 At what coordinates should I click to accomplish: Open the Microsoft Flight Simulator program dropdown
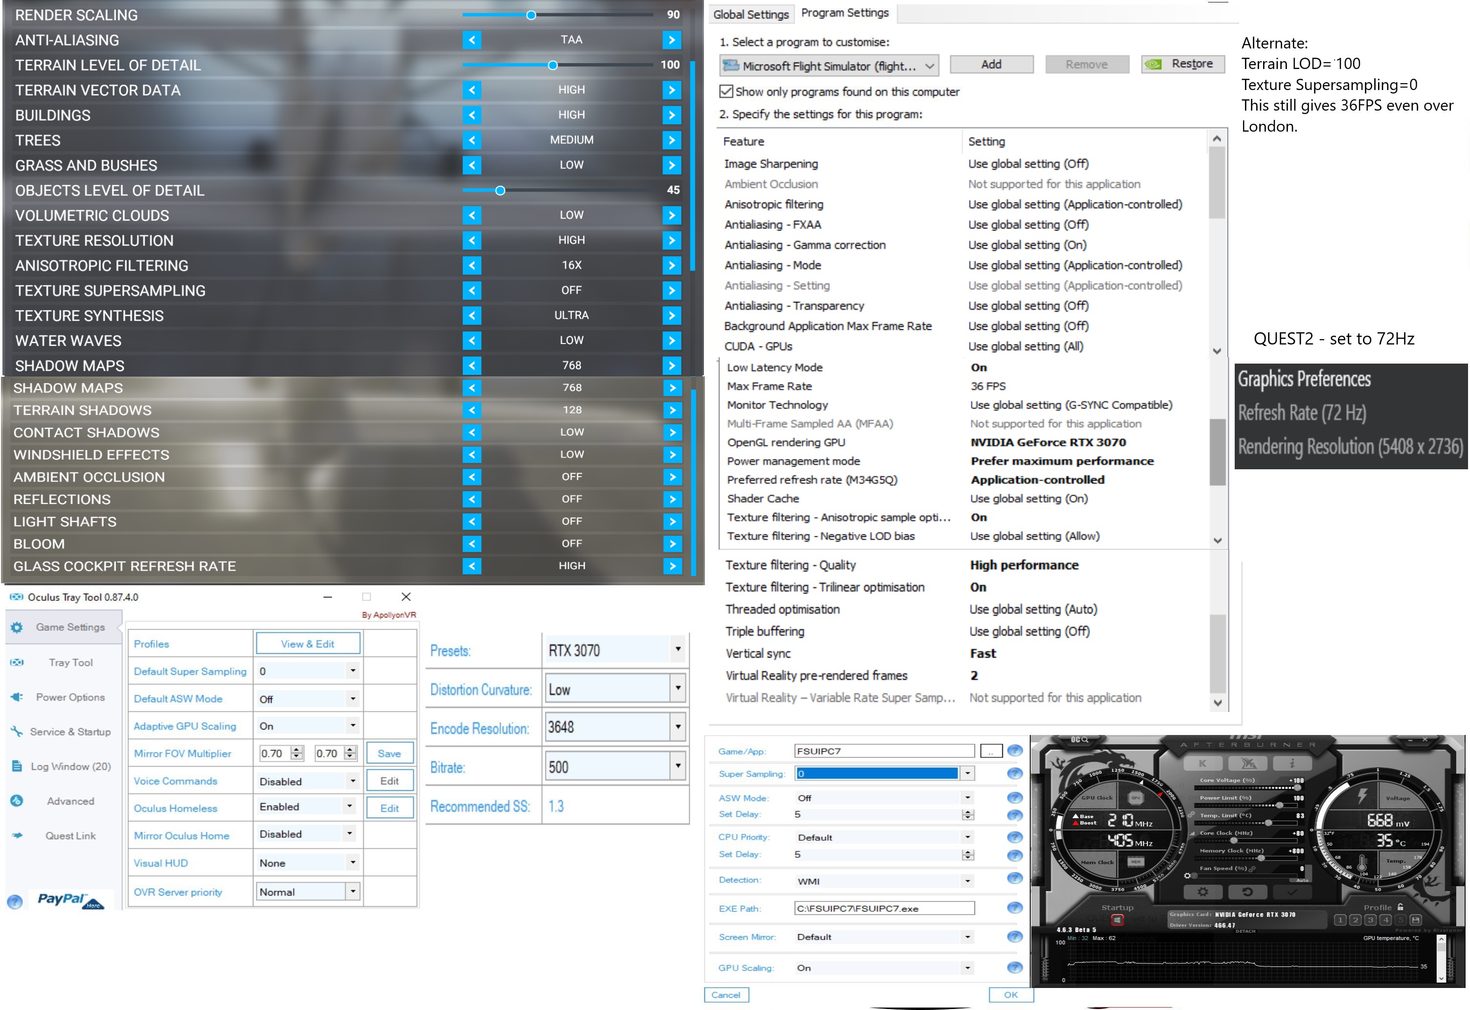829,66
